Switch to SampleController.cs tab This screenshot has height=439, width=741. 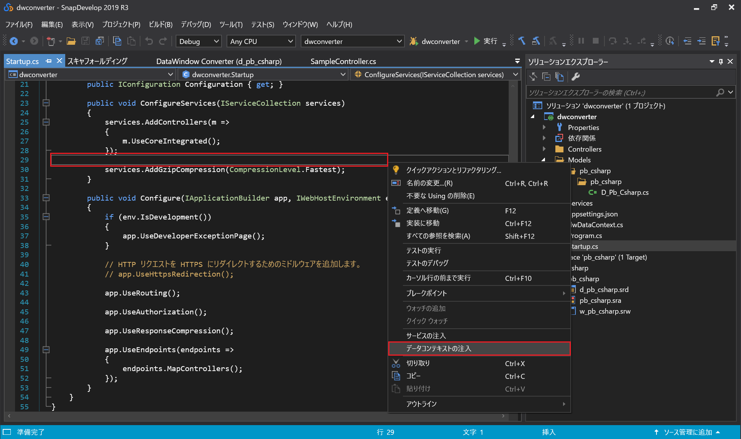[343, 61]
